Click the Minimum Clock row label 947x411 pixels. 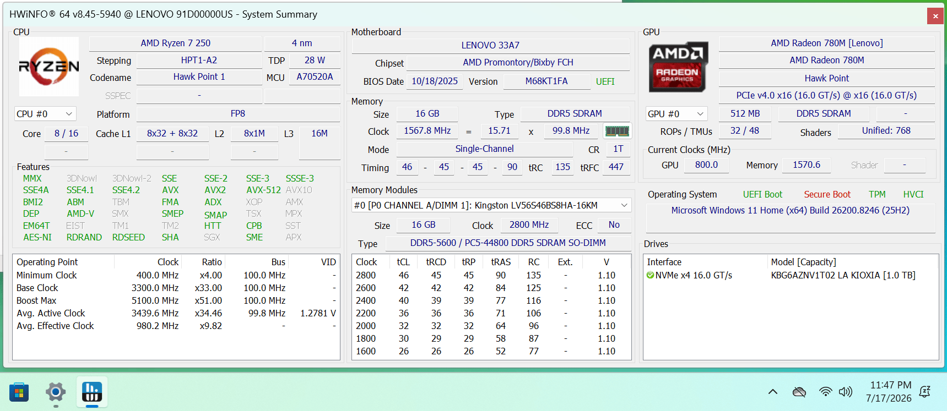47,275
